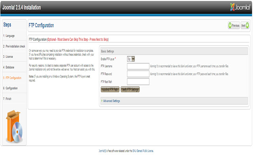
Task: Select step 2: Pre-Installation check
Action: [14, 46]
